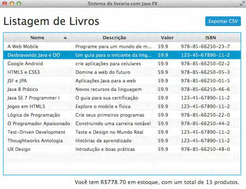Screen dimensions: 246x189
Task: Click description 'Construindo uma carreira notável'
Action: 113,123
